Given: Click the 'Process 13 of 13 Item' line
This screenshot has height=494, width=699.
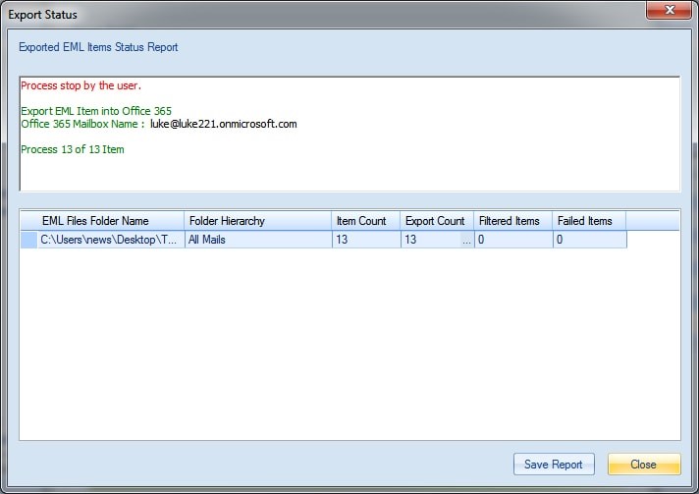Looking at the screenshot, I should pos(73,149).
